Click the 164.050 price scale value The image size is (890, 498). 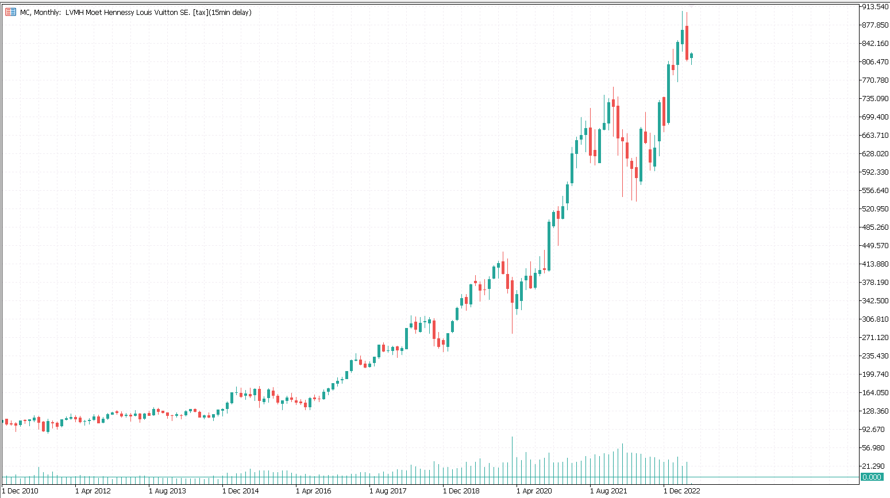tap(876, 392)
